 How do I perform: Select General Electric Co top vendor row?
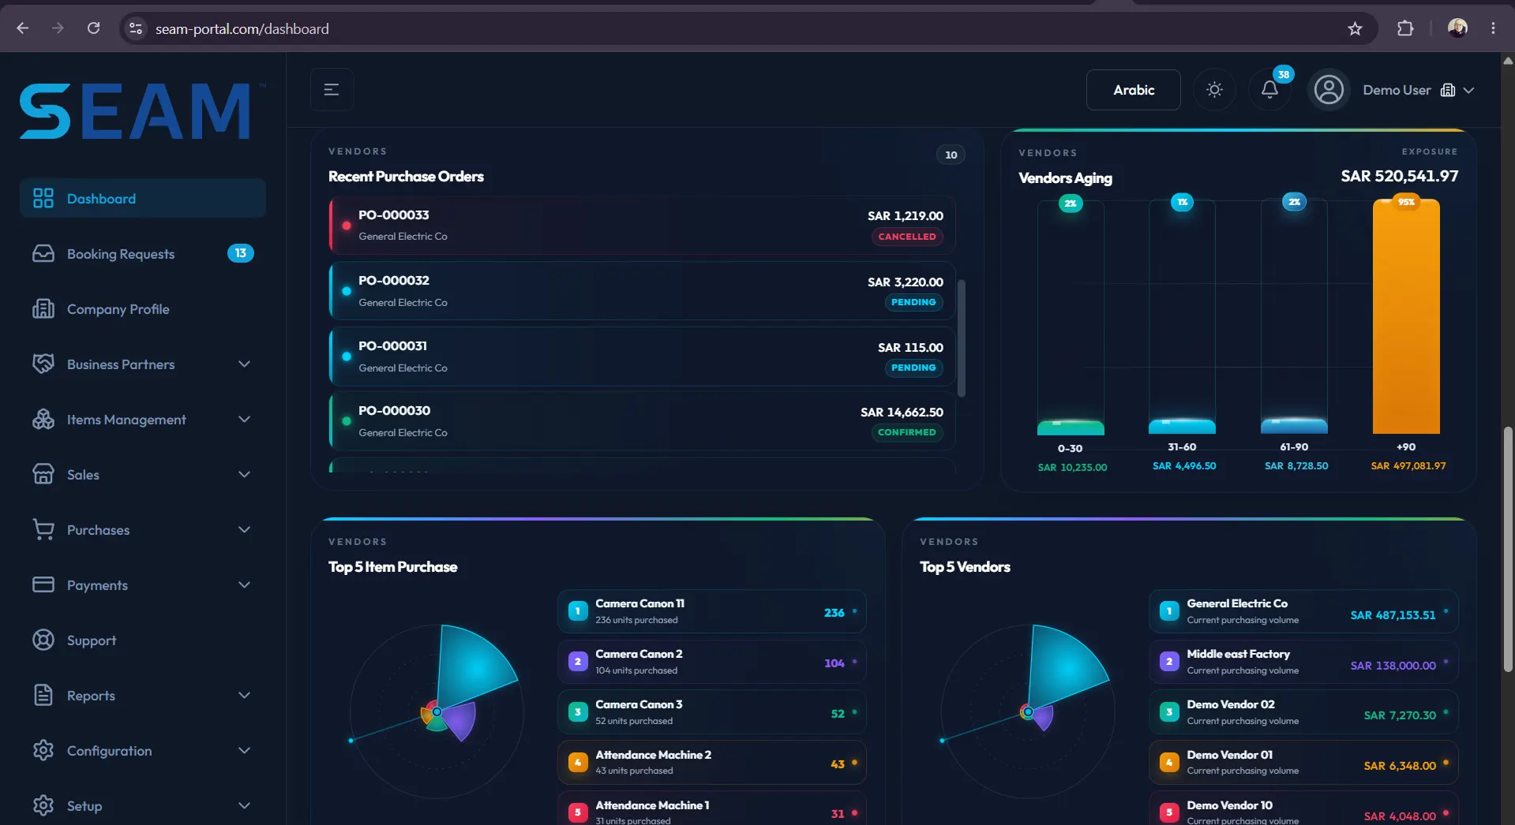(1303, 611)
